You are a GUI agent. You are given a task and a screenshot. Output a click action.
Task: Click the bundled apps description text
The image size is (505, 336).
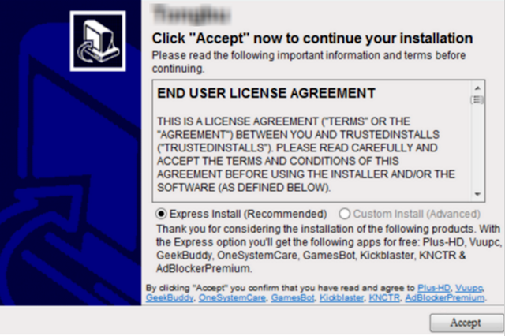(x=328, y=248)
